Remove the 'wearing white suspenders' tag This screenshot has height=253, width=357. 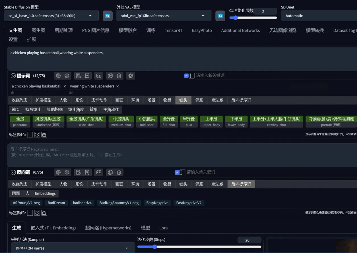point(117,86)
